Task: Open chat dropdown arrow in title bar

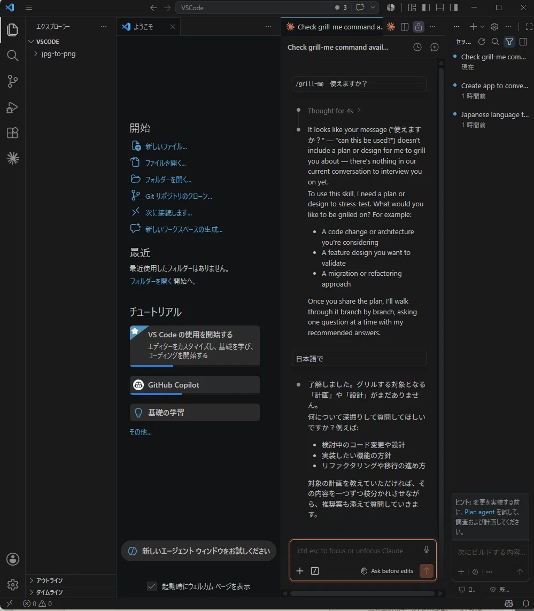Action: (x=373, y=7)
